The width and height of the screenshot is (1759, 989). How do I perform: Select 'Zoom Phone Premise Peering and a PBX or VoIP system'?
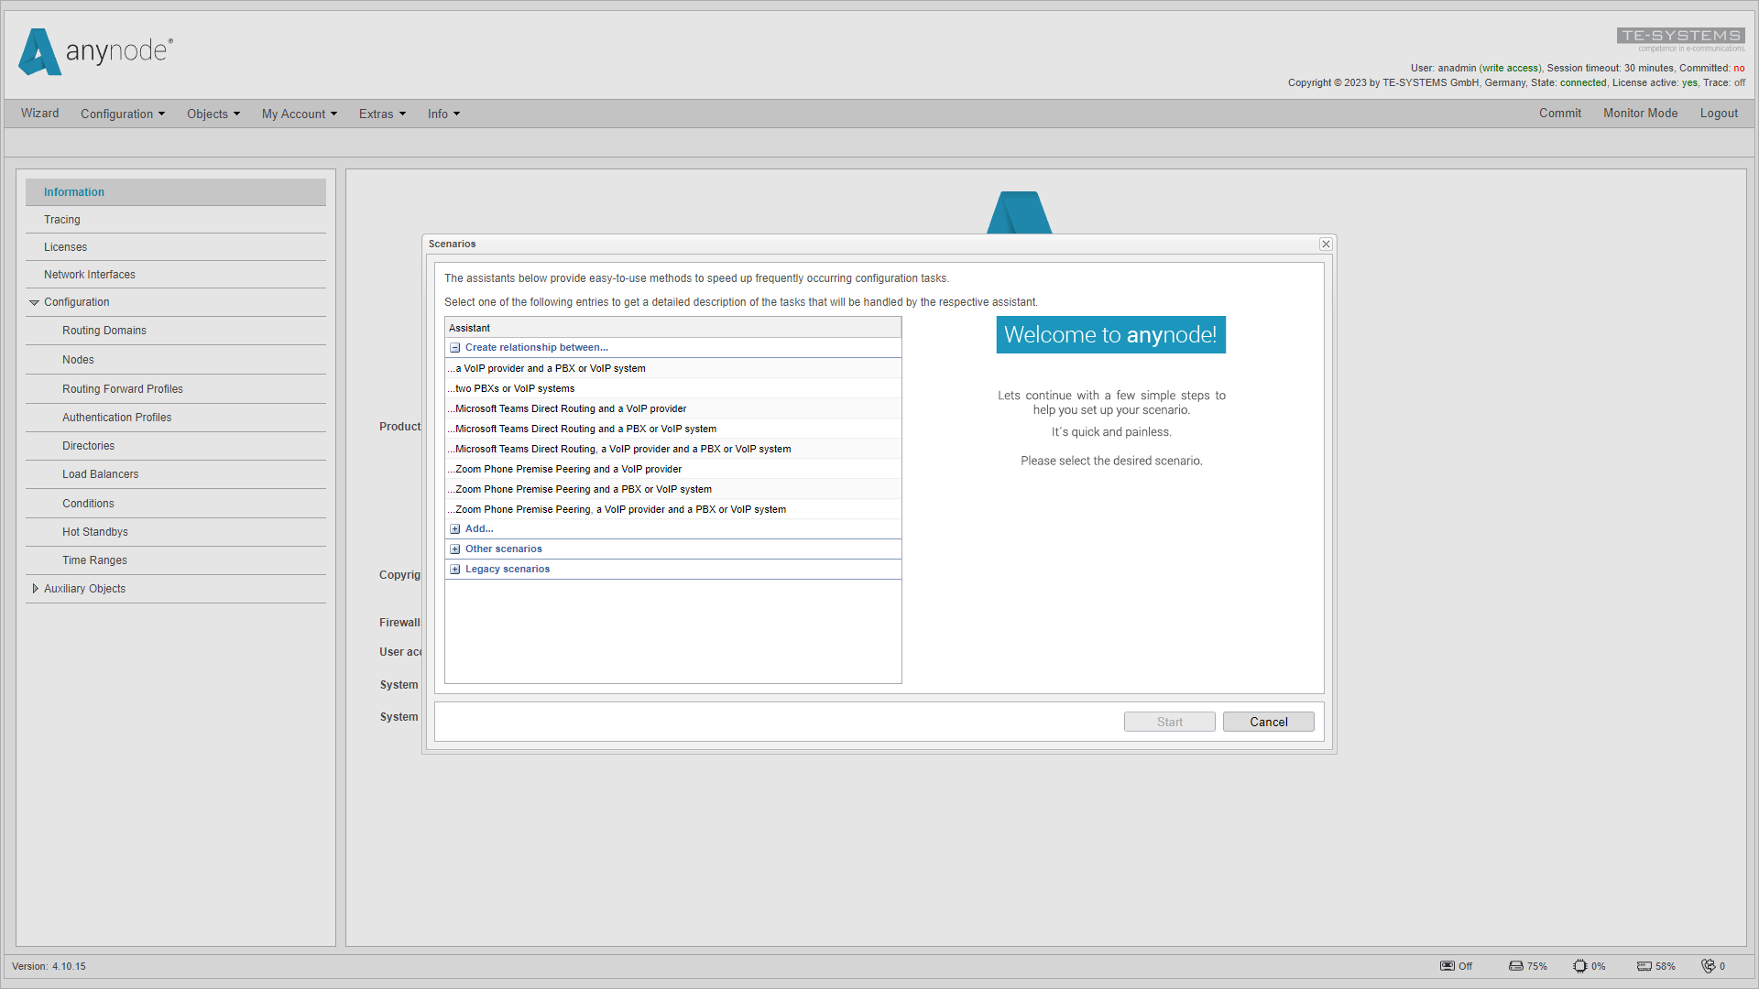coord(673,489)
